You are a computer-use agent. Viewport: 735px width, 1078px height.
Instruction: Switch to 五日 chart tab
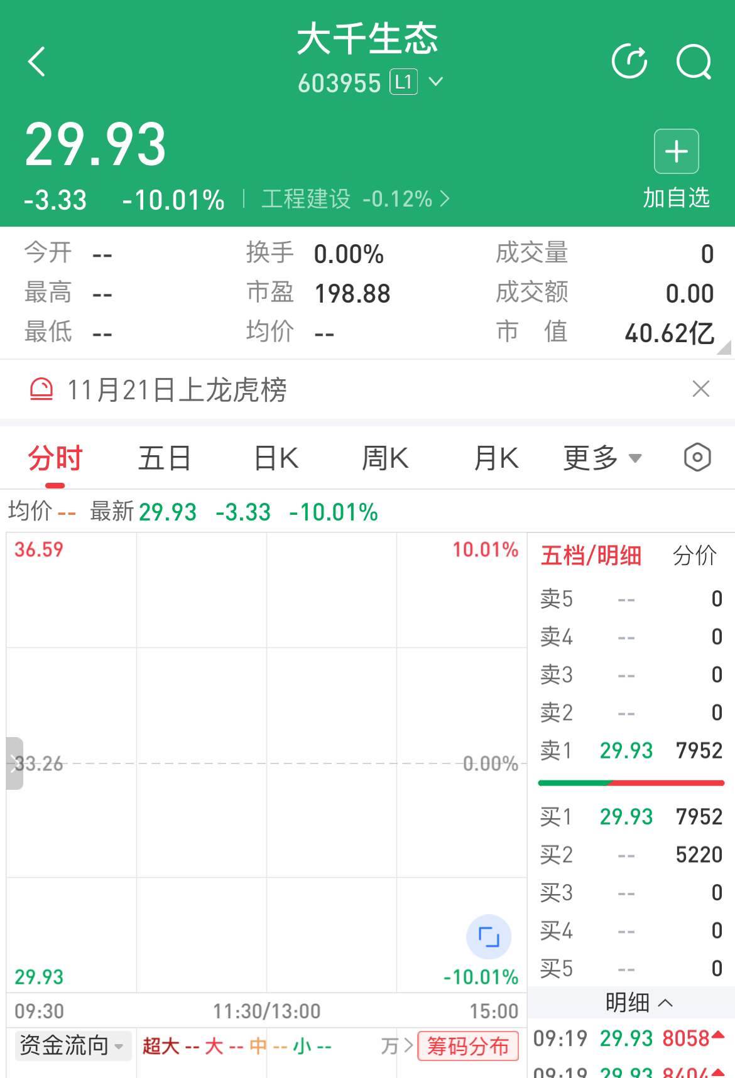tap(165, 458)
